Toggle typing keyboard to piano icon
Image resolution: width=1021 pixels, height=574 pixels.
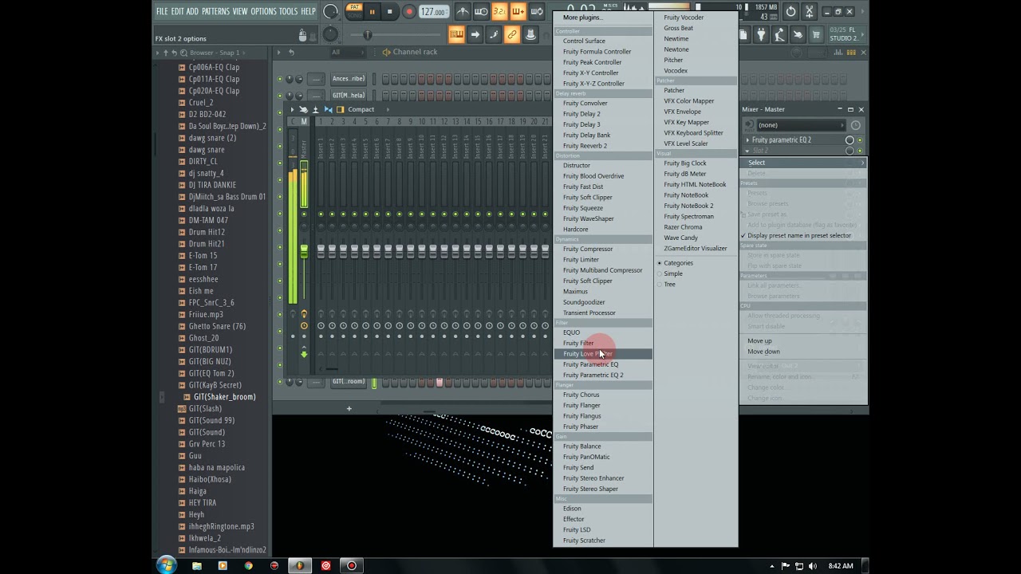coord(456,34)
